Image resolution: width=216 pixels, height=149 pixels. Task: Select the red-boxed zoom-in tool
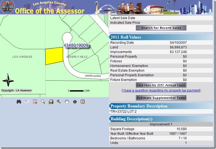pyautogui.click(x=35, y=102)
